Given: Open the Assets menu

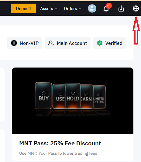Looking at the screenshot, I should 49,8.
